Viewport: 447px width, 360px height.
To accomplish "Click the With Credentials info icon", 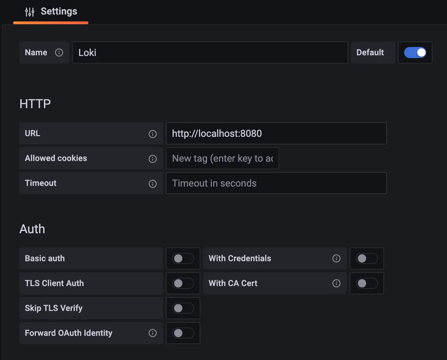I will coord(336,258).
